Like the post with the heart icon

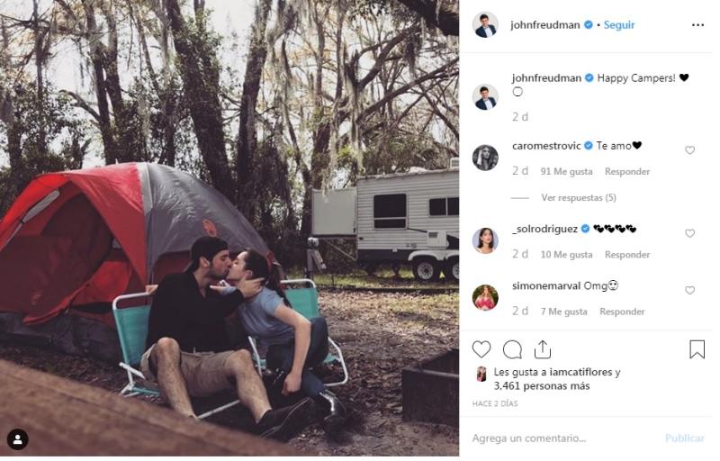(x=481, y=349)
